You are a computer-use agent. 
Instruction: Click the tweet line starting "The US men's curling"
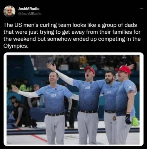pos(70,25)
